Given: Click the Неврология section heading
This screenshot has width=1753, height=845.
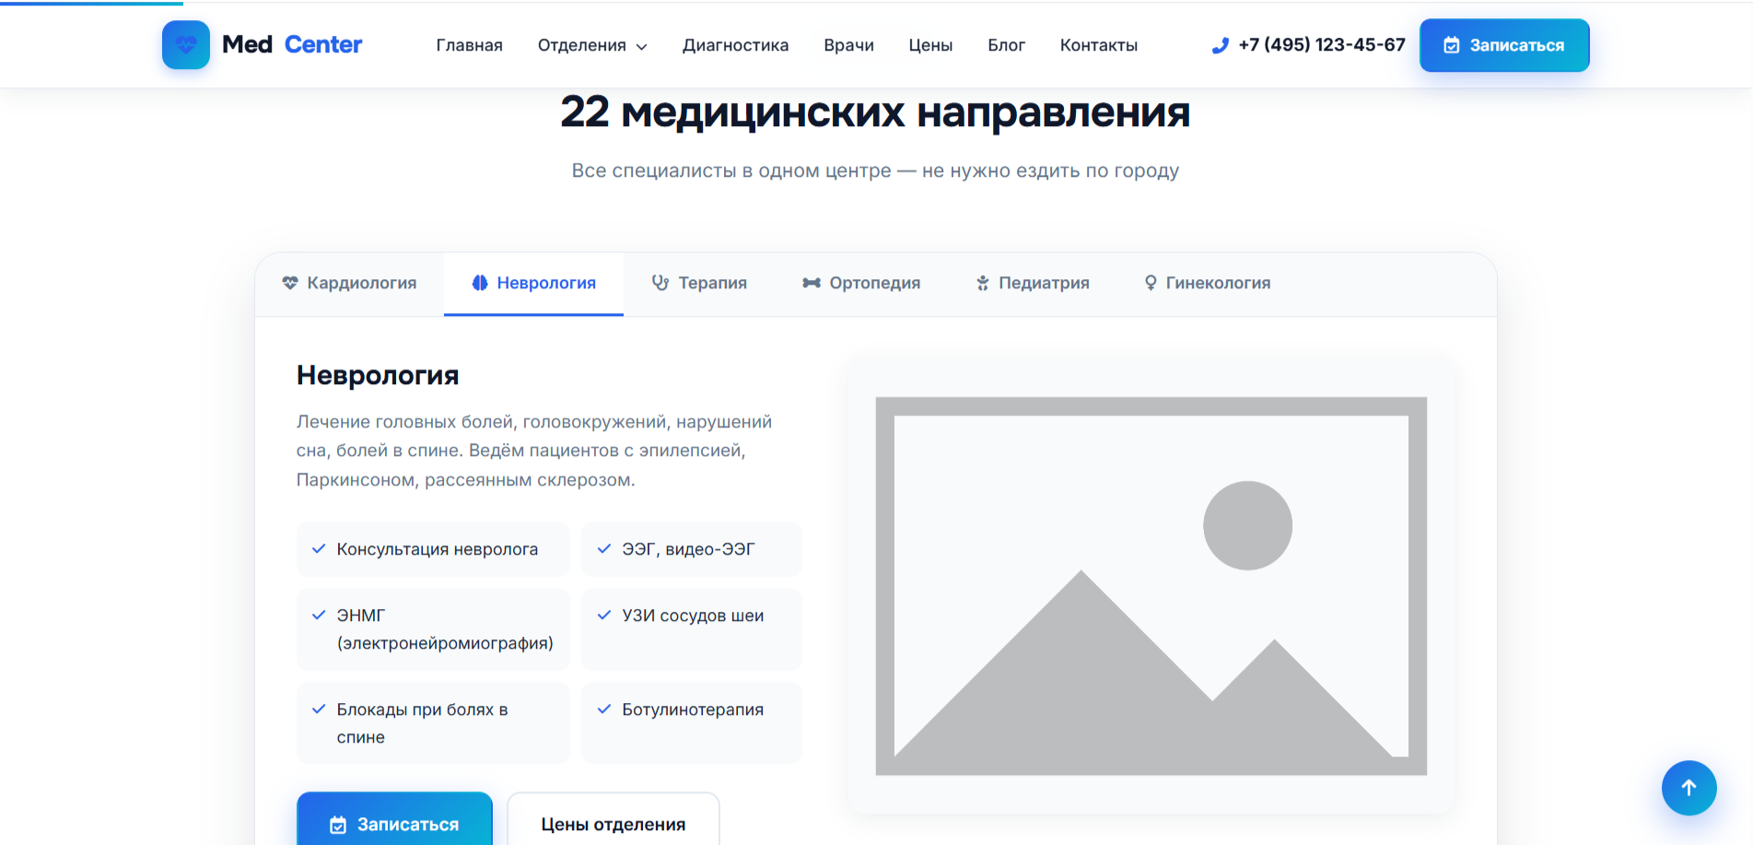Looking at the screenshot, I should click(x=378, y=375).
